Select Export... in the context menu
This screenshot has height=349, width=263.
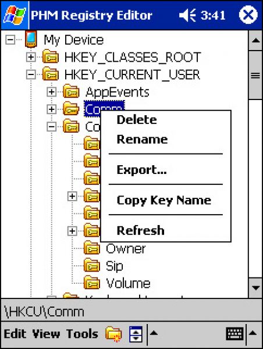(141, 170)
